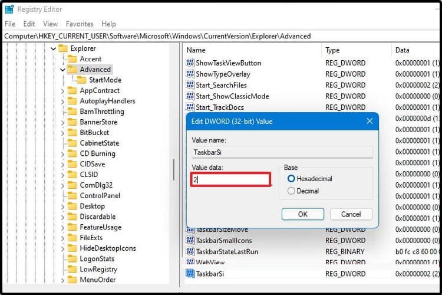Image resolution: width=442 pixels, height=295 pixels.
Task: Expand the AppContract key
Action: click(62, 91)
